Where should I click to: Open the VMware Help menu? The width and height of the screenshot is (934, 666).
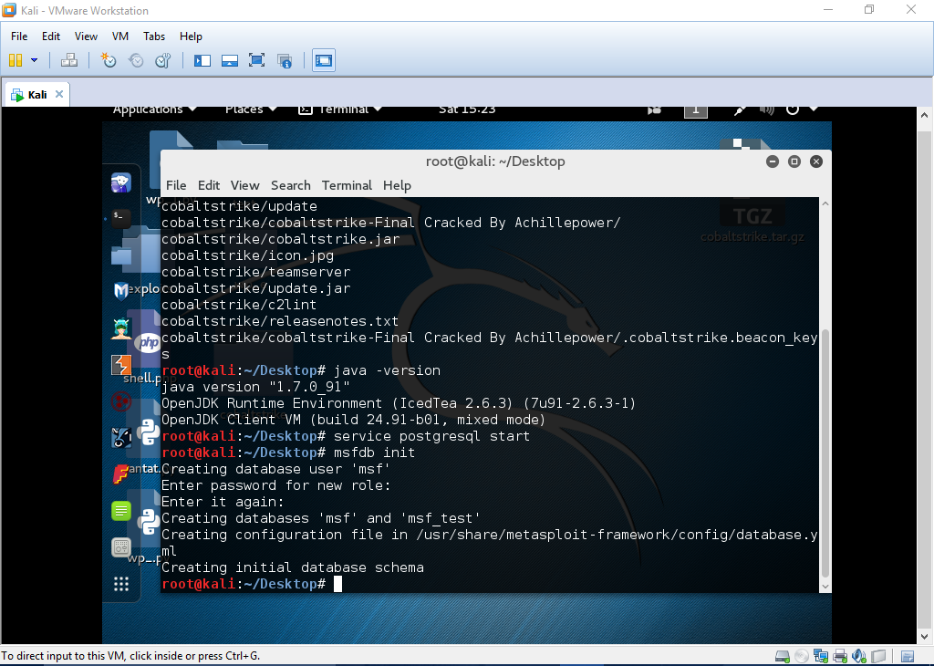191,36
